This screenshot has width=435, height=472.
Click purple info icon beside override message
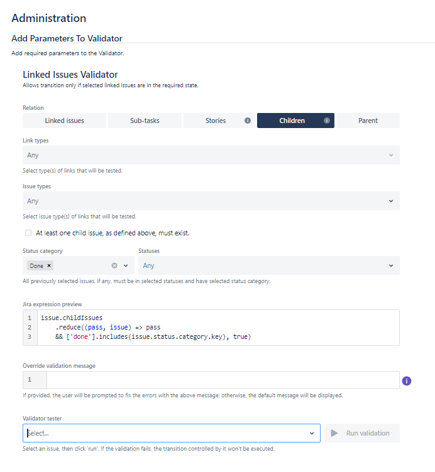(x=406, y=381)
